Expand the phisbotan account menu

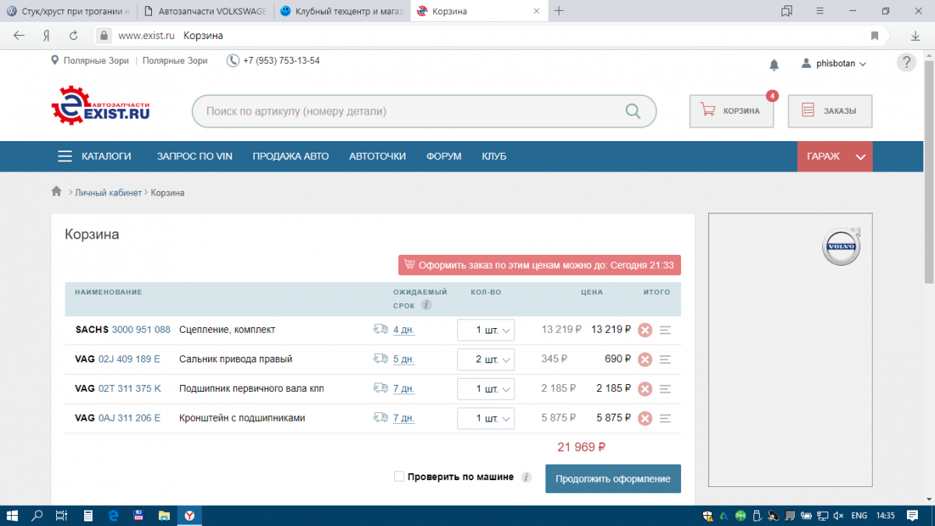coord(834,64)
